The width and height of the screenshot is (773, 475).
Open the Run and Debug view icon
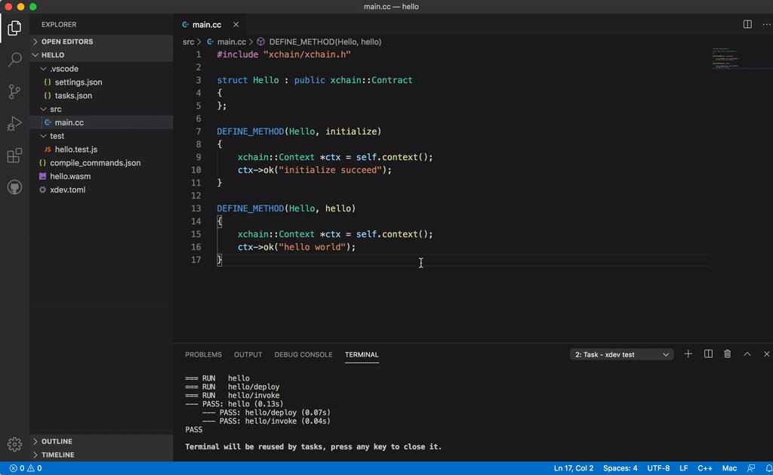pyautogui.click(x=14, y=123)
